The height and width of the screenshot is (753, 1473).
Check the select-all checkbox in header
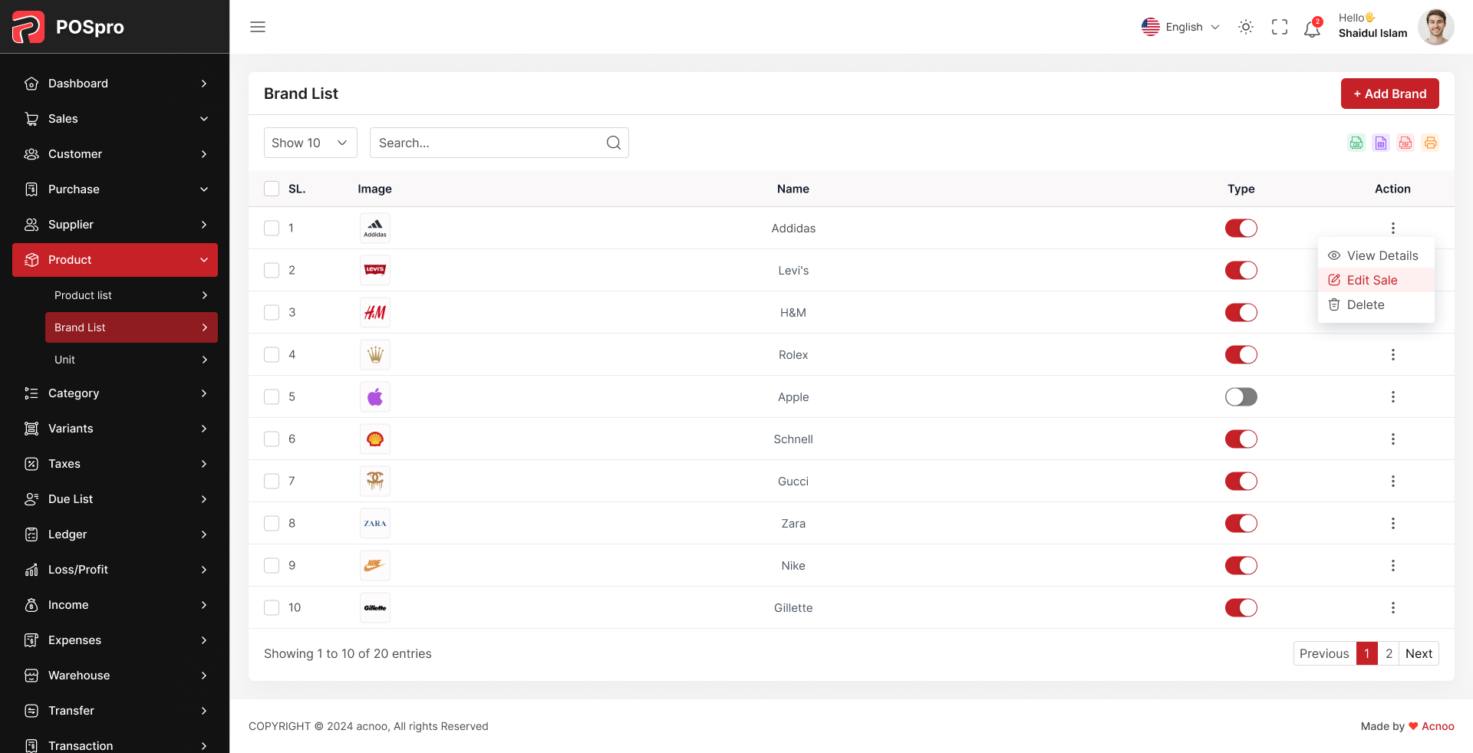click(271, 189)
